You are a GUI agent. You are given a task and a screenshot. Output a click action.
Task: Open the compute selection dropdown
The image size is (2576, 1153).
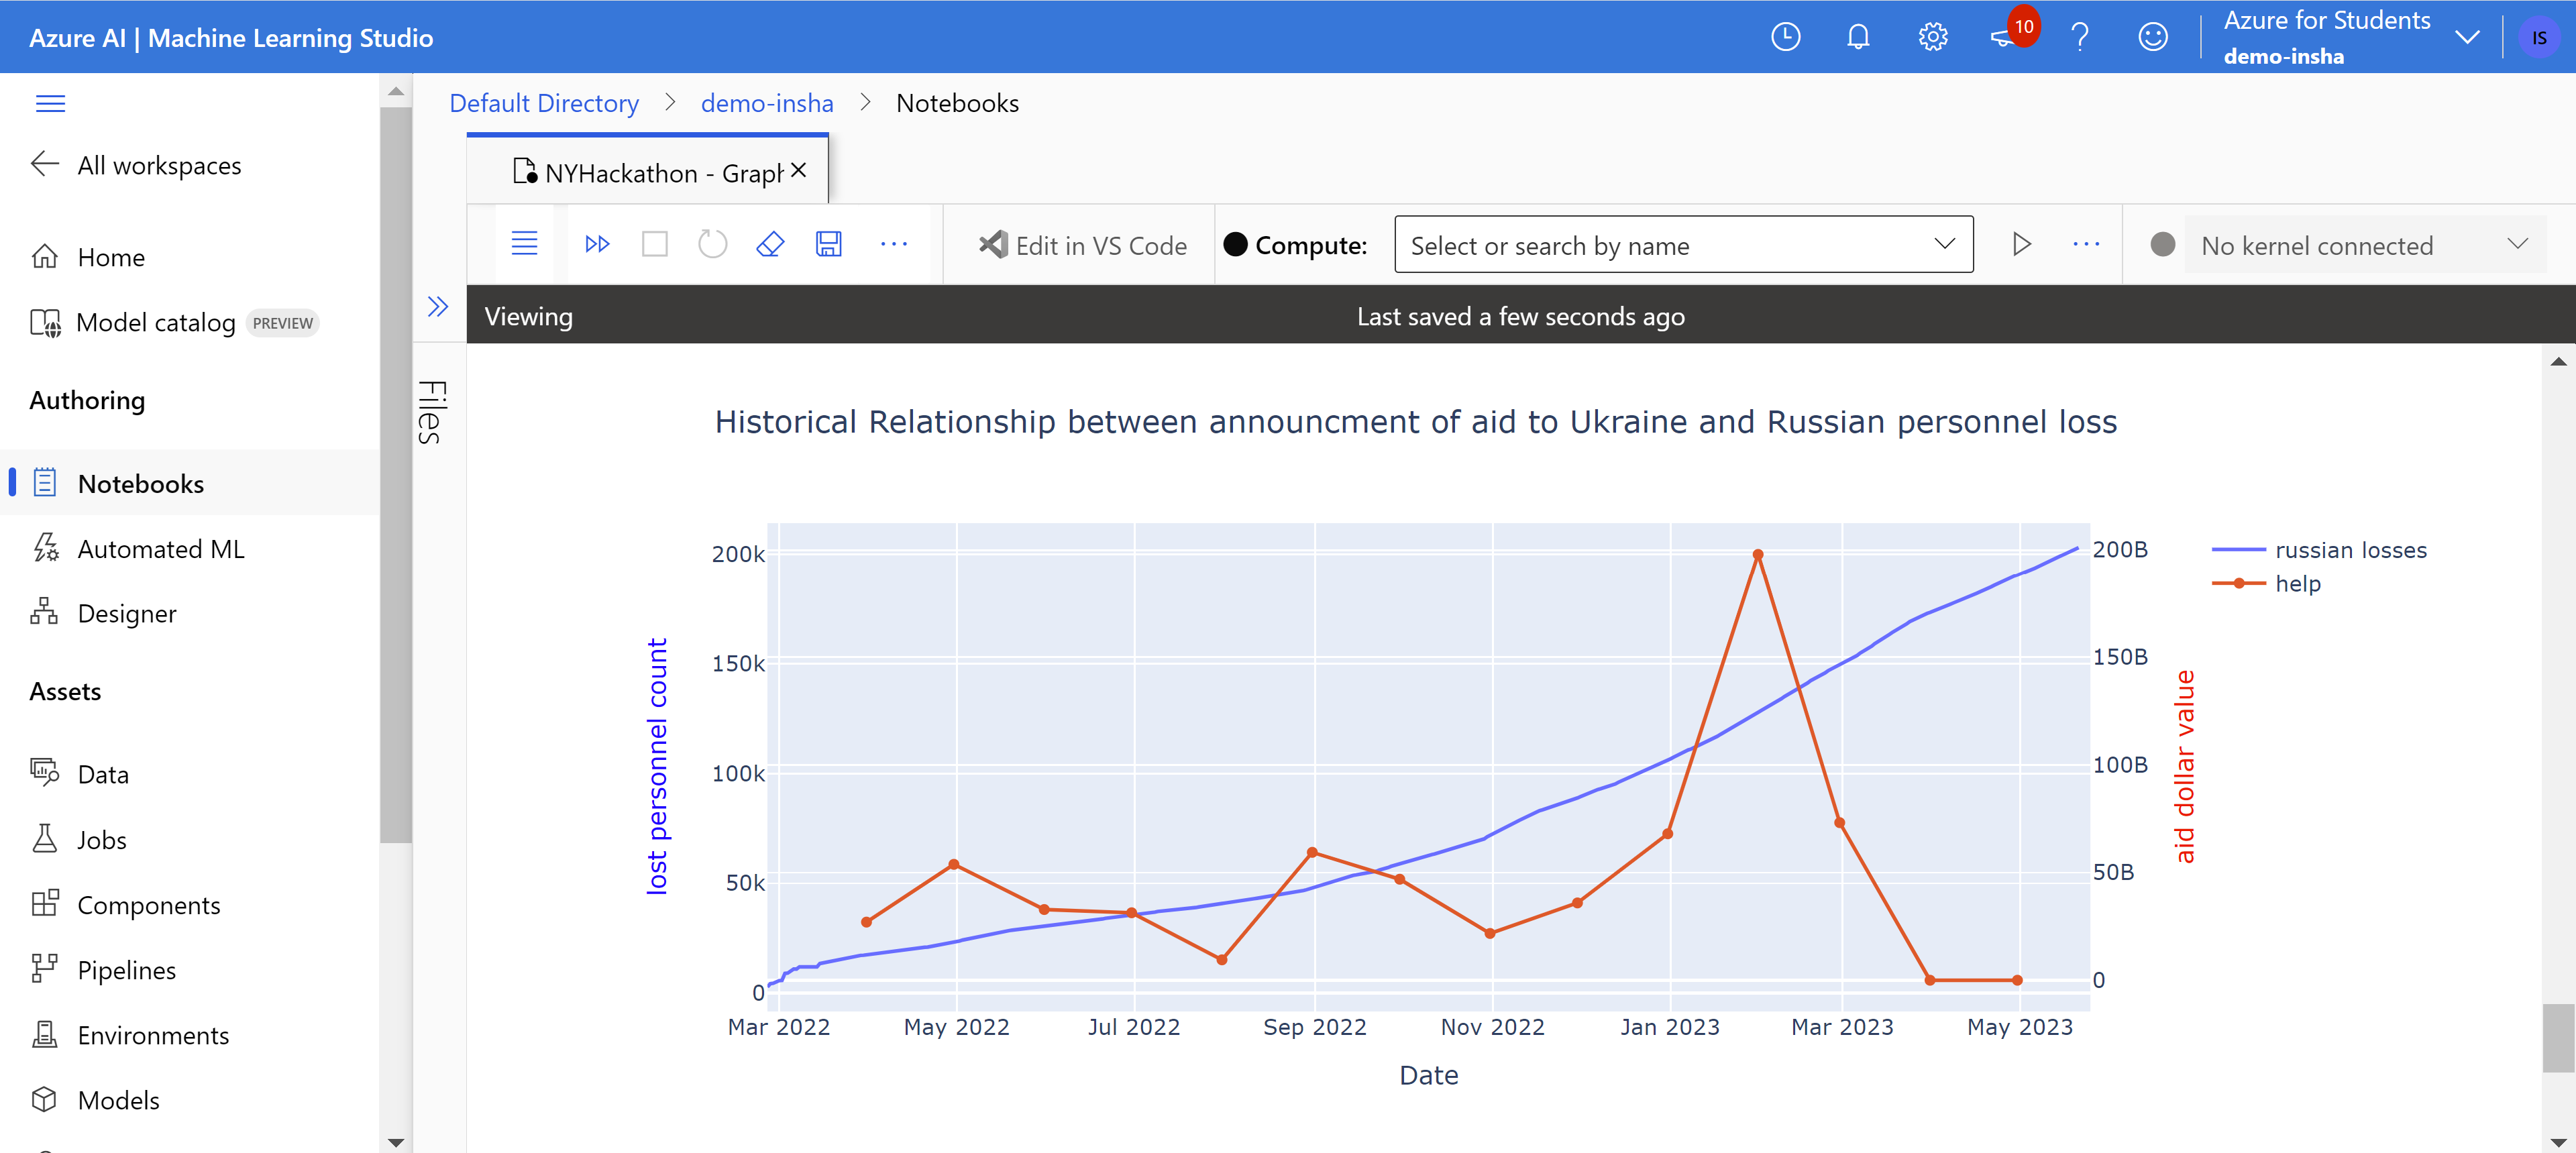pyautogui.click(x=1944, y=244)
